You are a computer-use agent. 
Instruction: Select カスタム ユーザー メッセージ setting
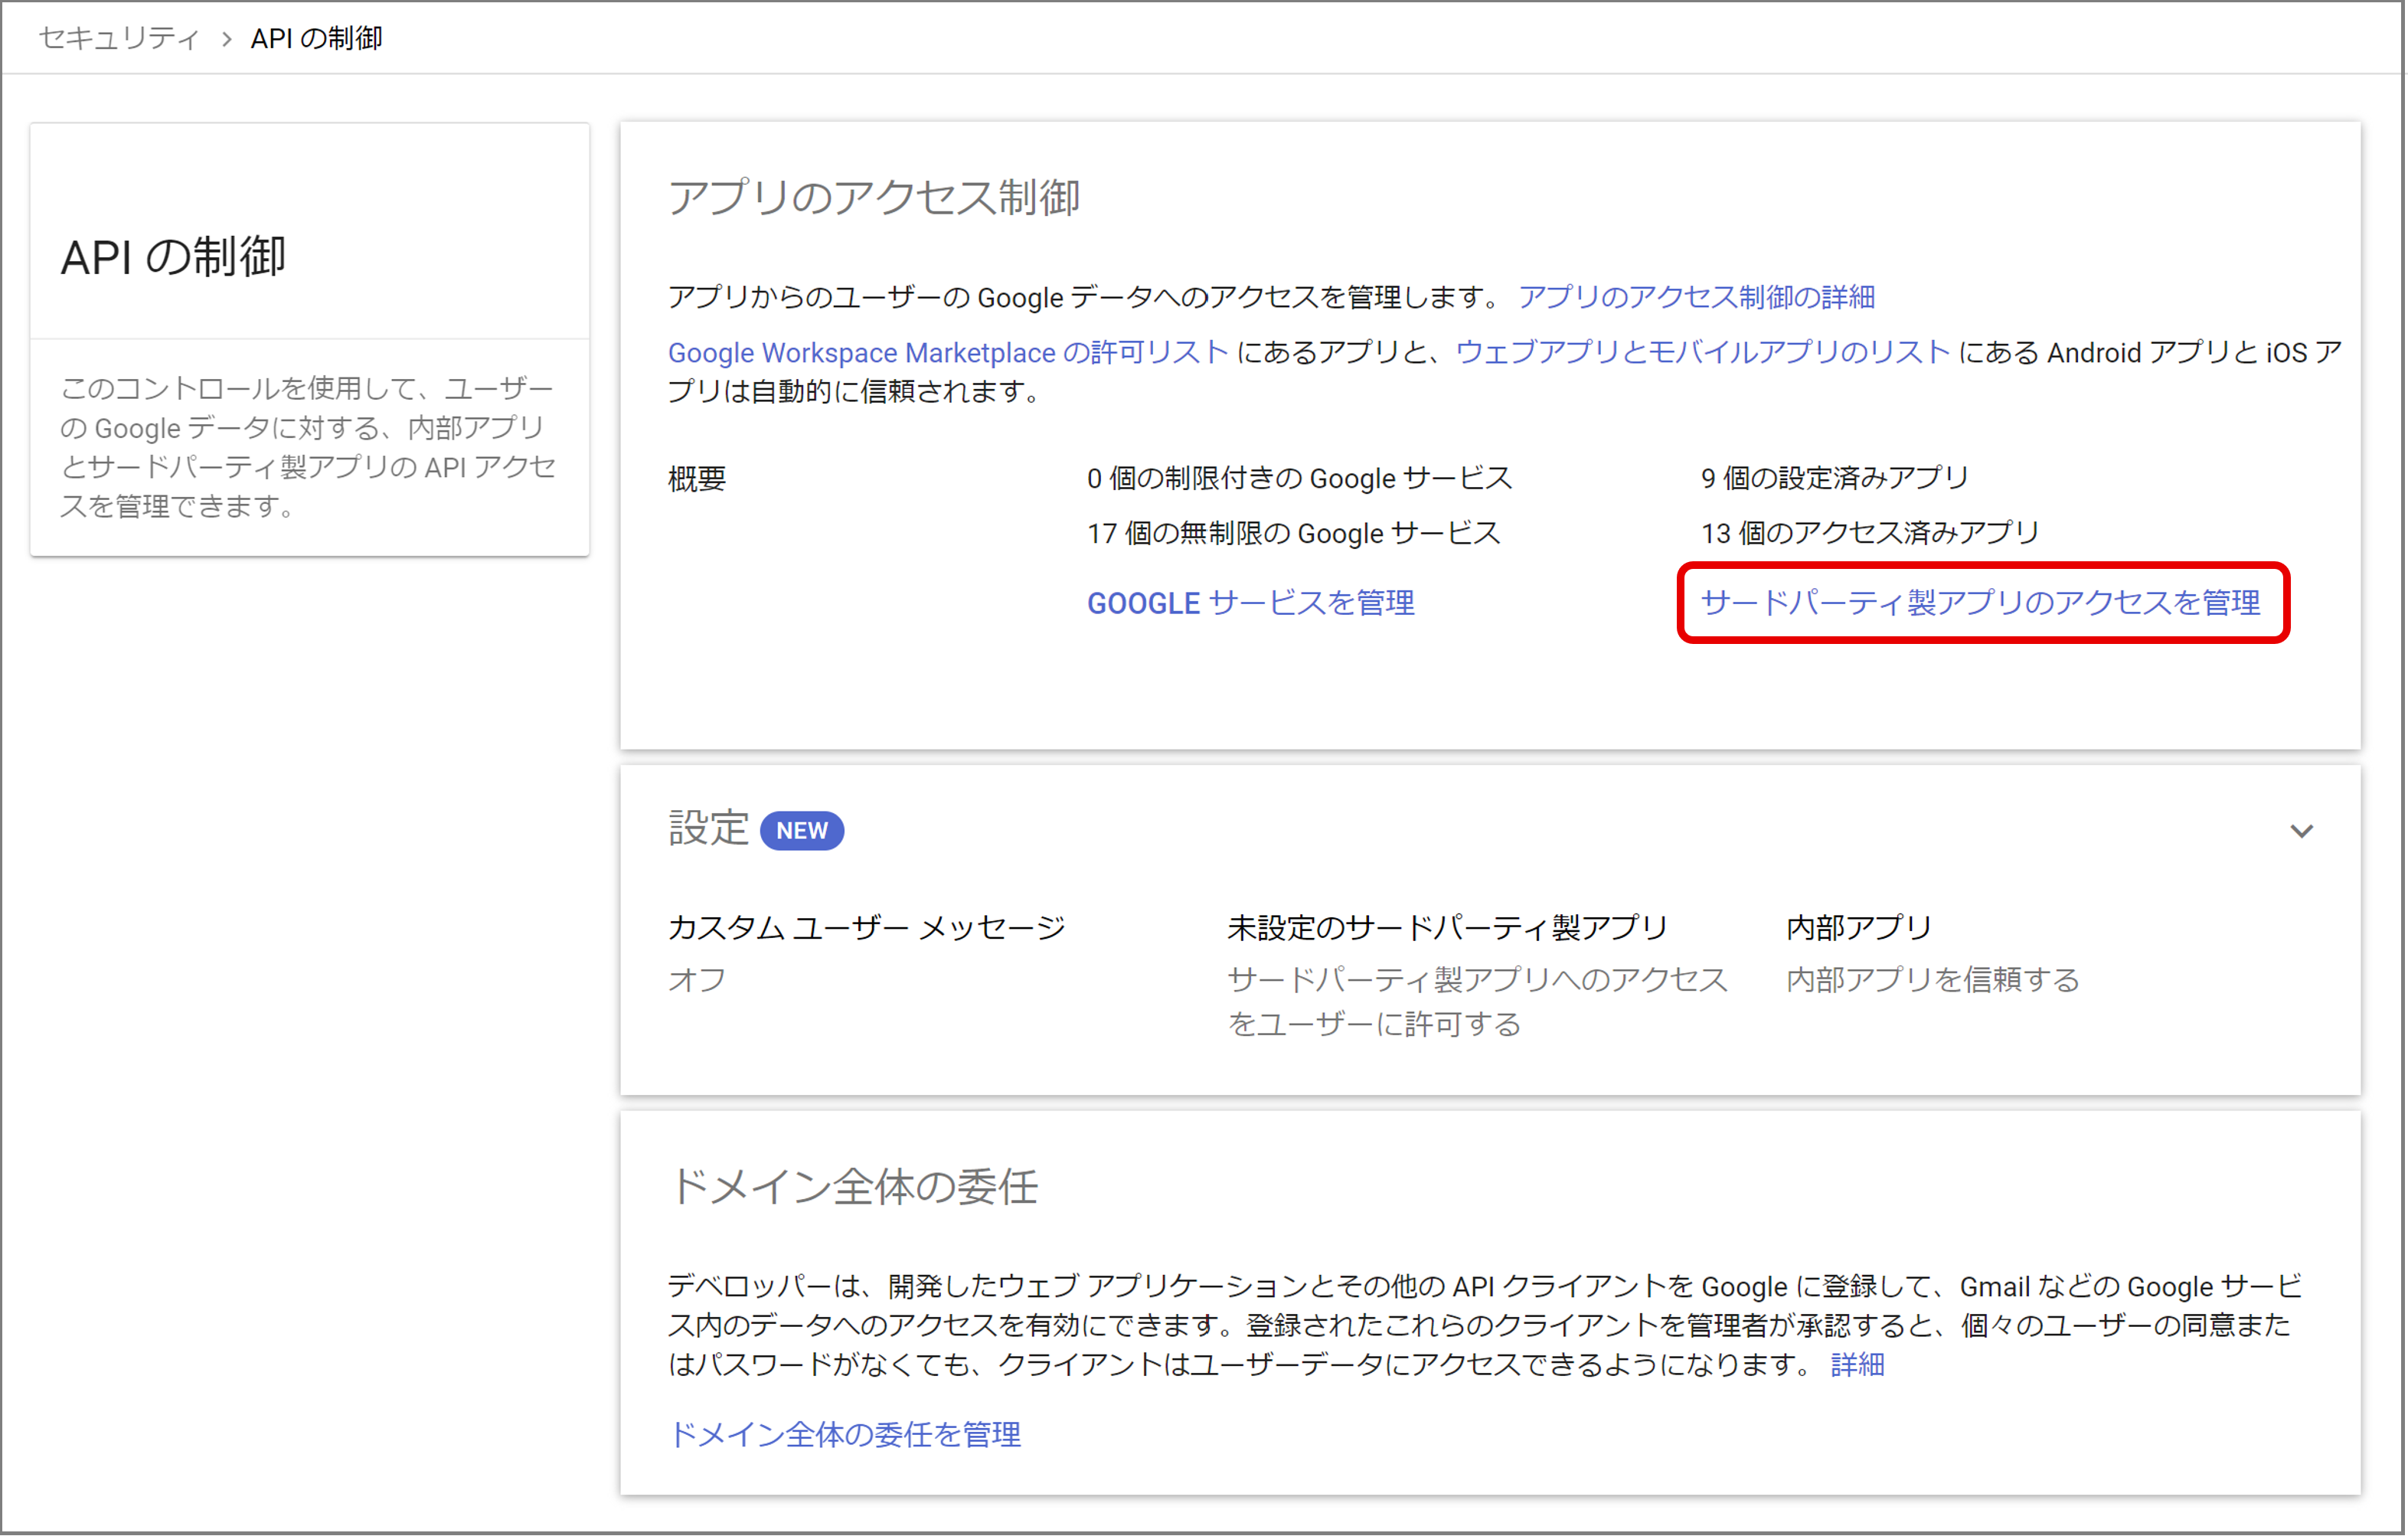click(x=867, y=928)
